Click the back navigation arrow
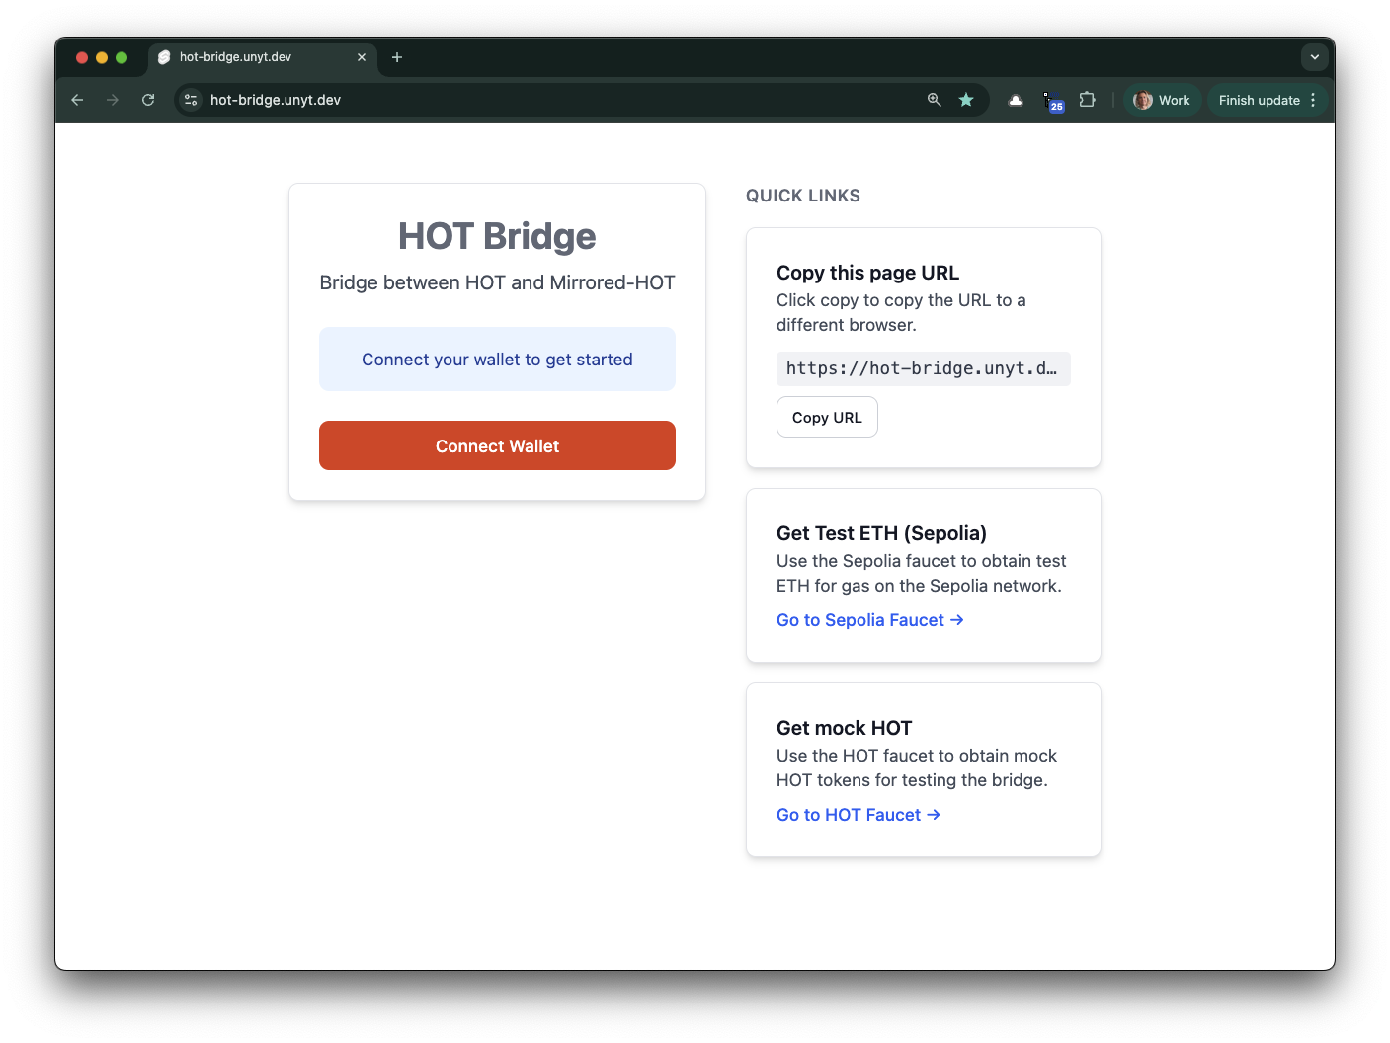The image size is (1390, 1043). 77,100
